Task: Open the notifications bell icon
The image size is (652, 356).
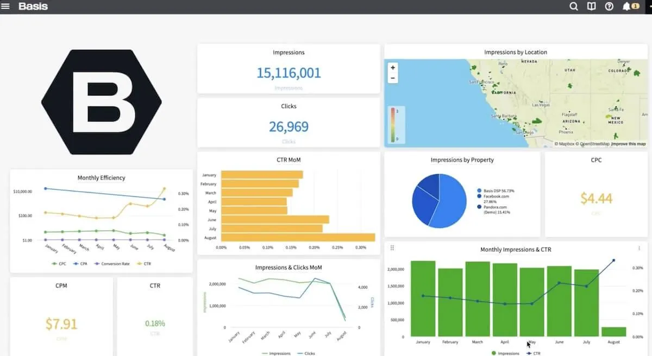Action: (x=626, y=7)
